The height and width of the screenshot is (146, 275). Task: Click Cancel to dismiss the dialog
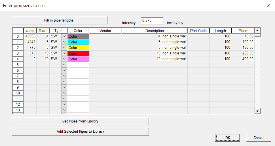click(x=259, y=138)
